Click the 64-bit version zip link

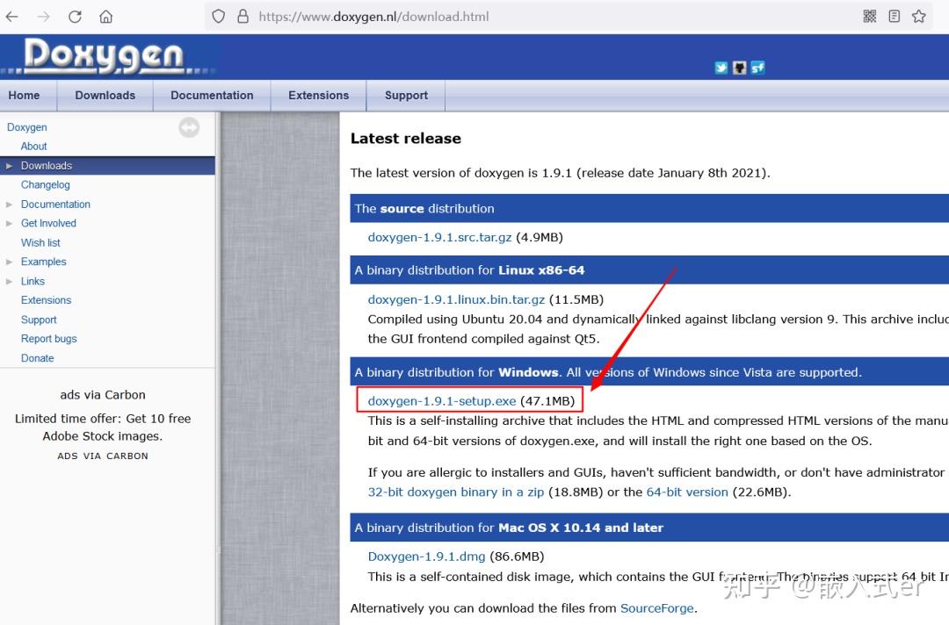point(687,492)
